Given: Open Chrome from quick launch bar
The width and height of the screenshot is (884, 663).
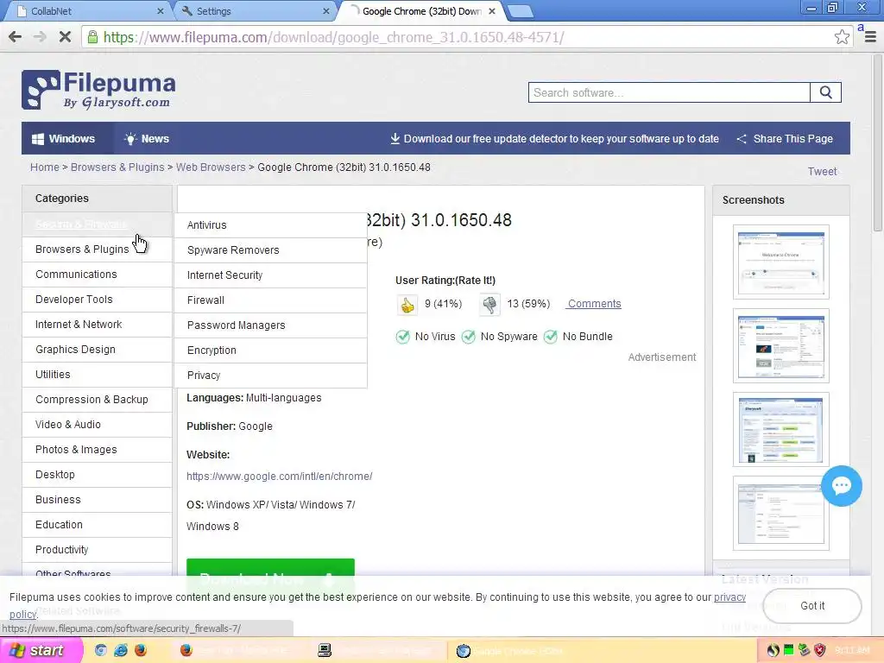Looking at the screenshot, I should coord(100,651).
